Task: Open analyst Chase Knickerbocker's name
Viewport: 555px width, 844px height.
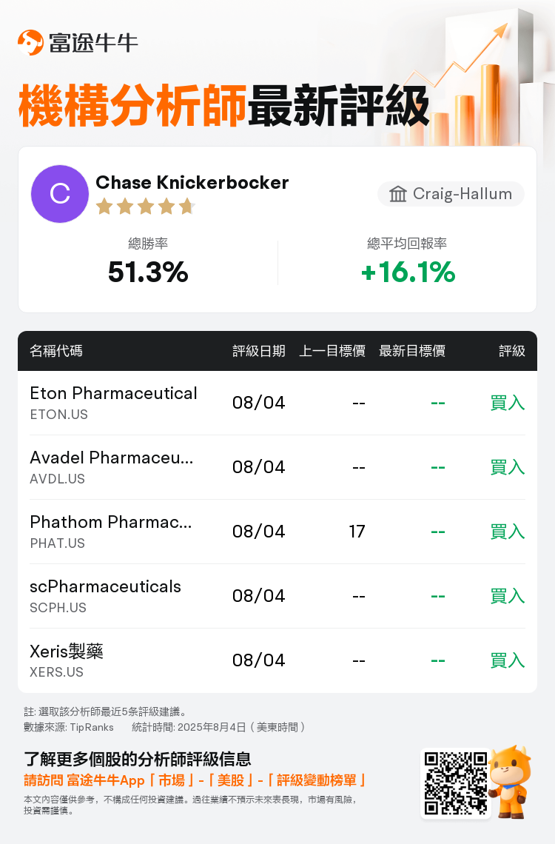Action: pos(192,182)
